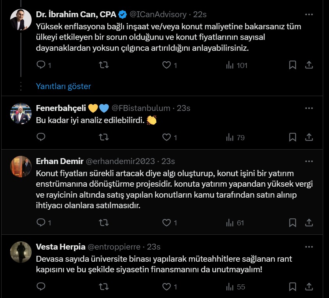Reply to Dr. İbrahim Can's tweet
Screen dimensions: 329x298
coord(41,65)
